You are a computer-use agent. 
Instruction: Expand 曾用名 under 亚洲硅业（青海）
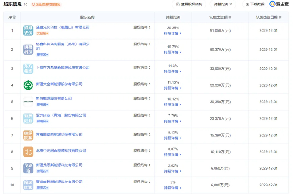42,121
